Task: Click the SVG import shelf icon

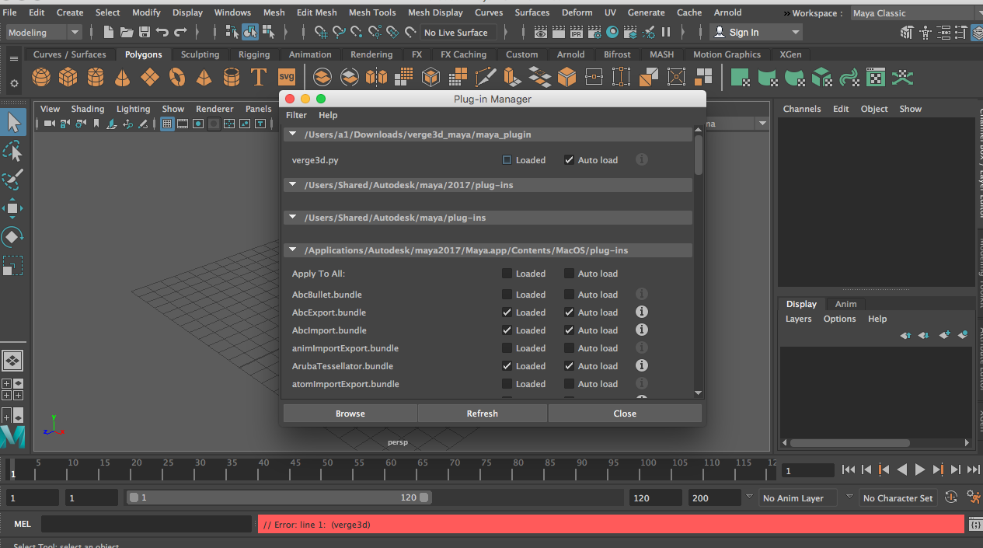Action: [x=286, y=77]
